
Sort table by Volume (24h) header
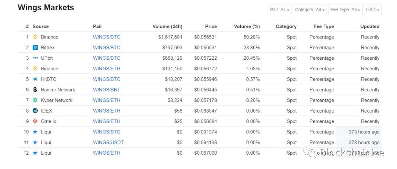(x=167, y=26)
